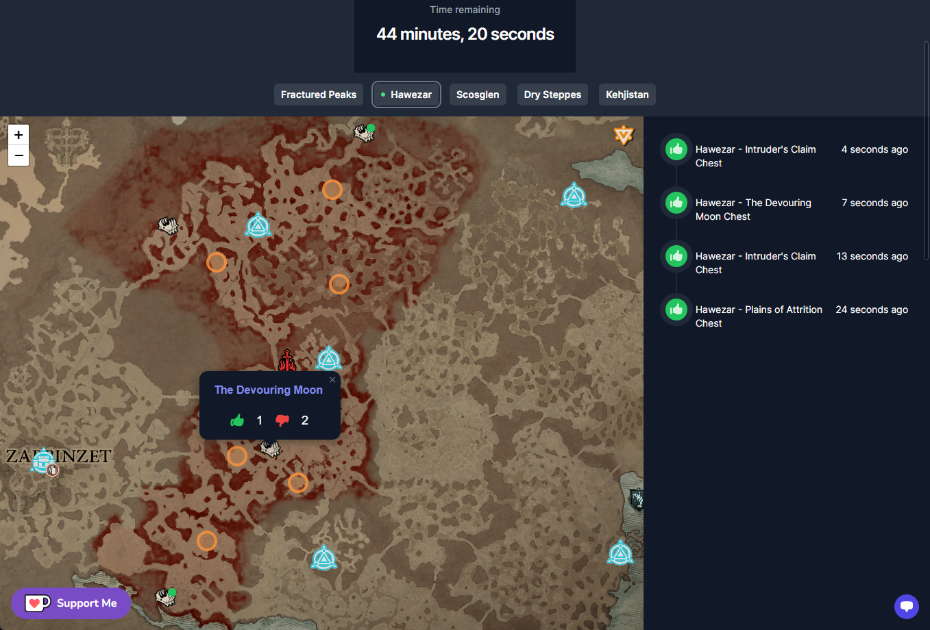Click small red badge under Zarbinzet label
This screenshot has height=630, width=930.
[53, 470]
